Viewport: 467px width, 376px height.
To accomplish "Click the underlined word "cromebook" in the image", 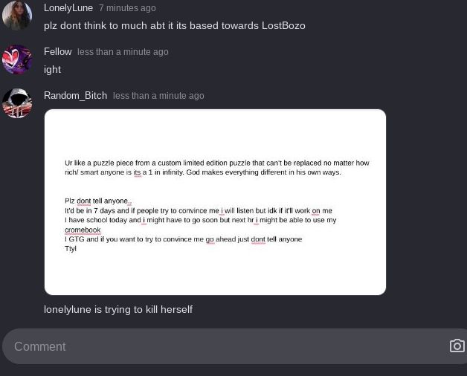I will point(83,230).
